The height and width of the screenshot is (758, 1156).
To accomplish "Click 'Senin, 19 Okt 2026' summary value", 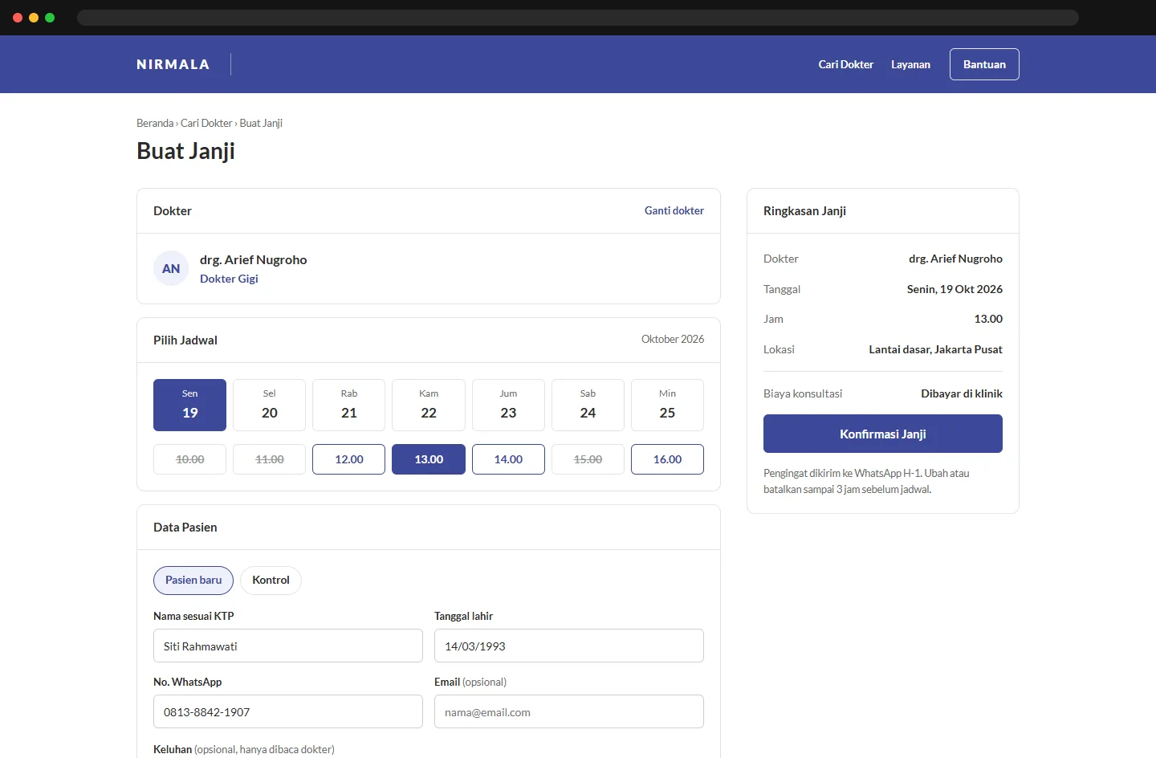I will tap(955, 289).
